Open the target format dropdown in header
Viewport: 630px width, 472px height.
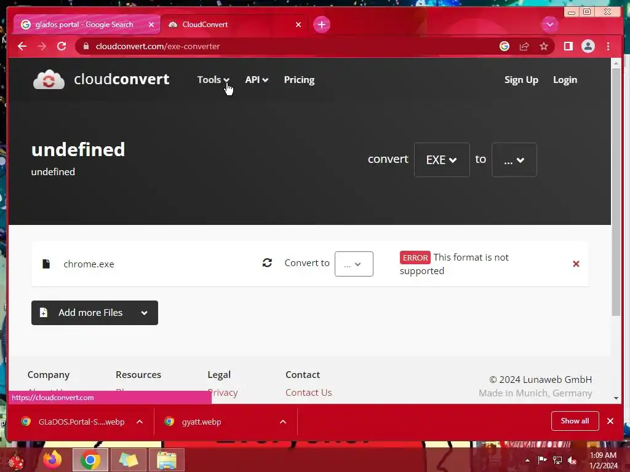coord(514,160)
